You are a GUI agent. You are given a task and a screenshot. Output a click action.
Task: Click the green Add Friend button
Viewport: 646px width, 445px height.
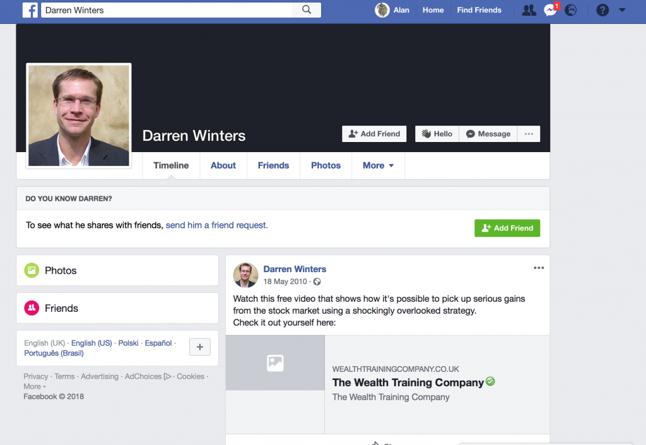click(507, 228)
